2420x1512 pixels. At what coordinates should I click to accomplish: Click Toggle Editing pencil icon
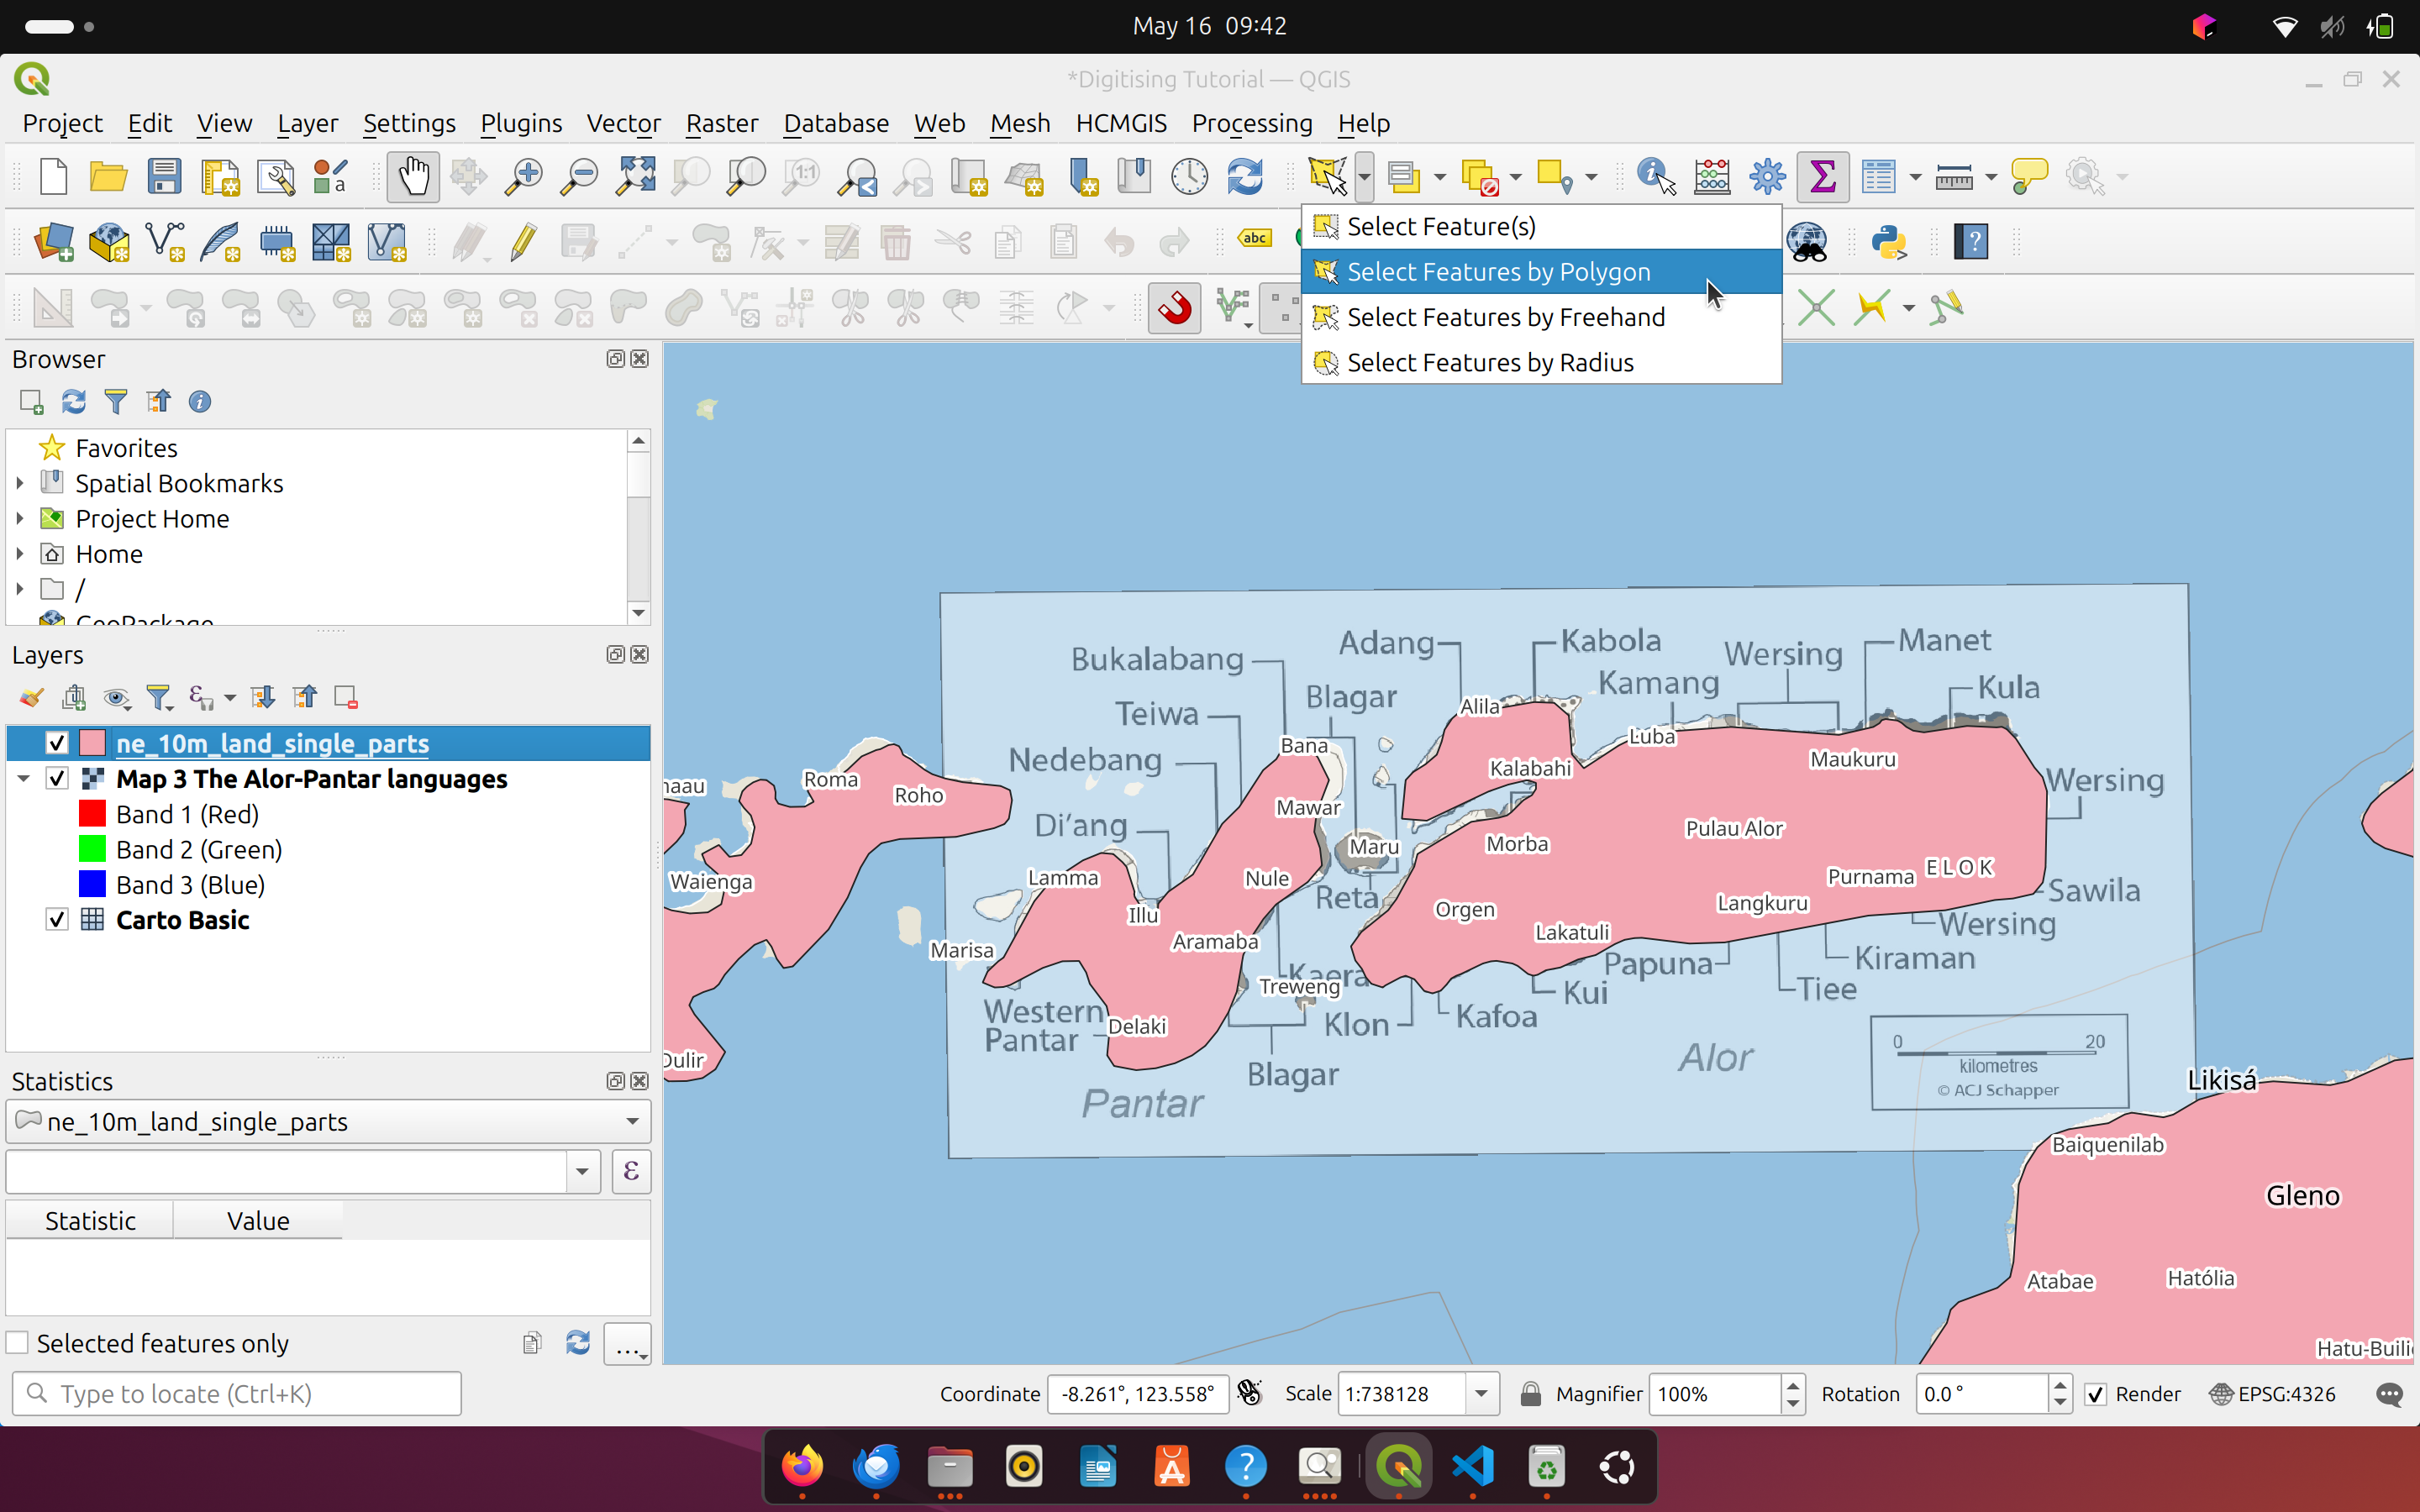523,242
